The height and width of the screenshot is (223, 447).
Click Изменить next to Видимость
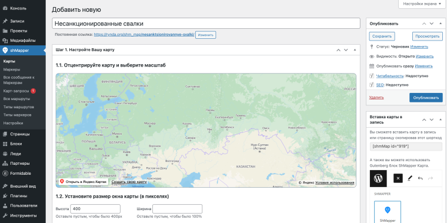[425, 56]
